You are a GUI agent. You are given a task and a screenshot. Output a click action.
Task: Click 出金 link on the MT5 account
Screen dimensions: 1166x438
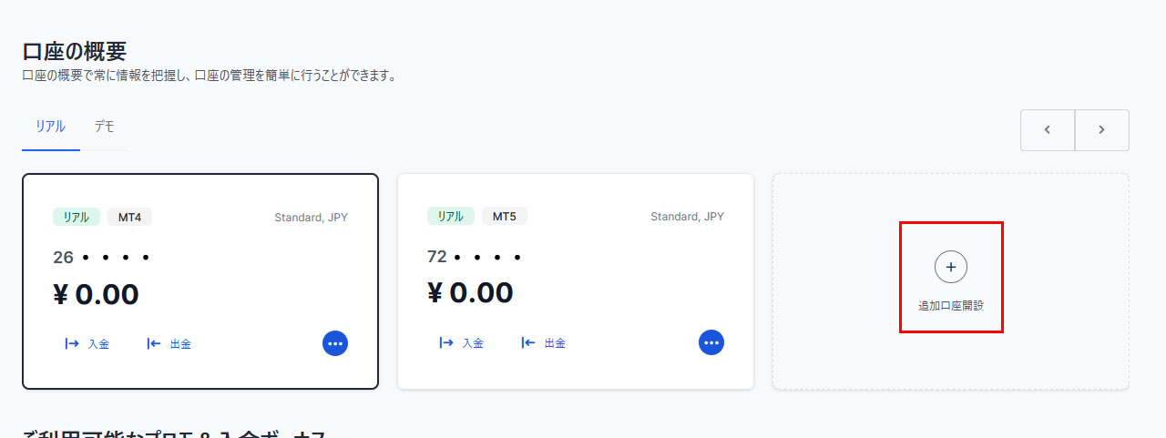[555, 343]
